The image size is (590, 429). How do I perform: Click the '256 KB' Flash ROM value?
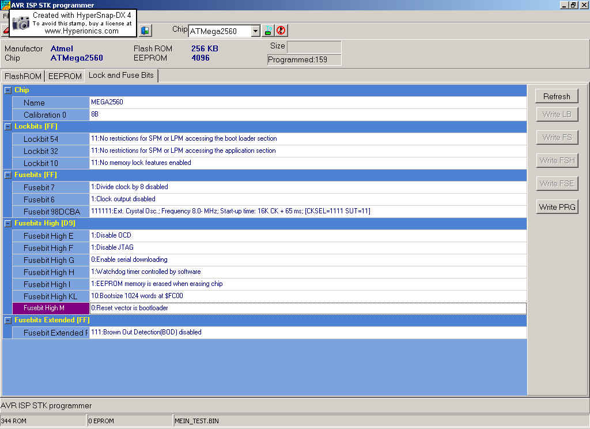click(x=205, y=48)
